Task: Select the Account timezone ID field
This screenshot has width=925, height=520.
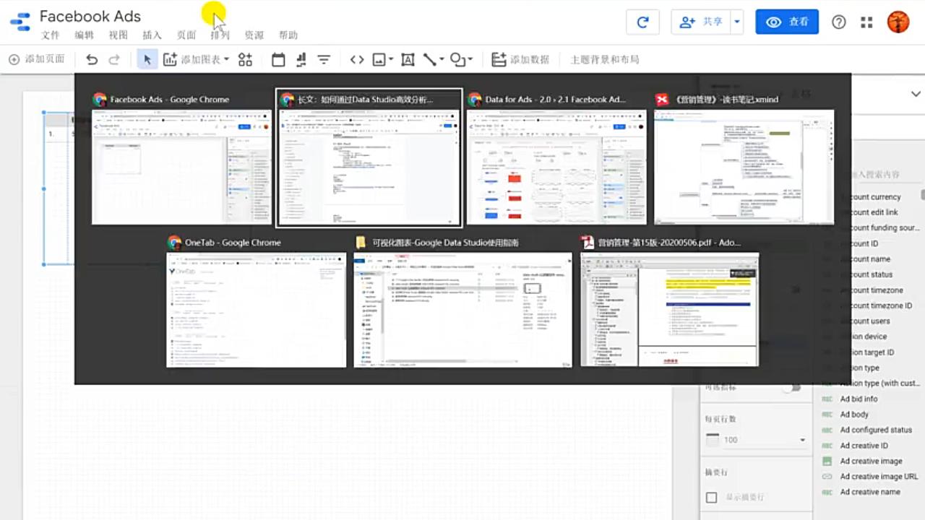Action: point(882,305)
